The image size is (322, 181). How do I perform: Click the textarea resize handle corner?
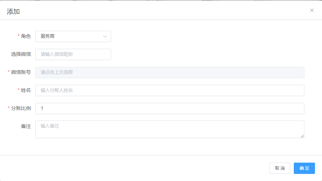point(302,136)
